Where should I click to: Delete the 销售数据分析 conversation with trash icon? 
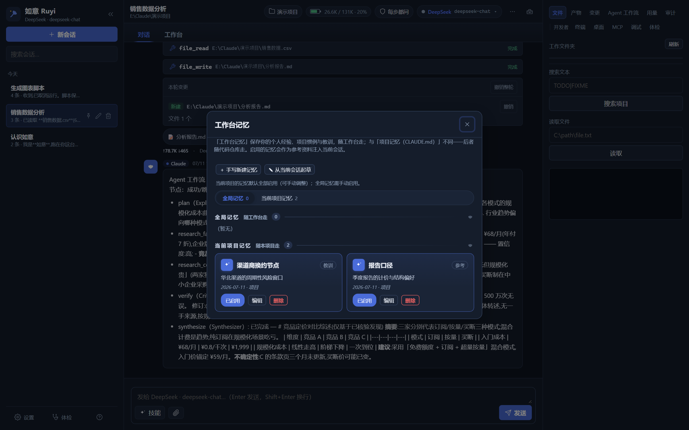coord(108,116)
